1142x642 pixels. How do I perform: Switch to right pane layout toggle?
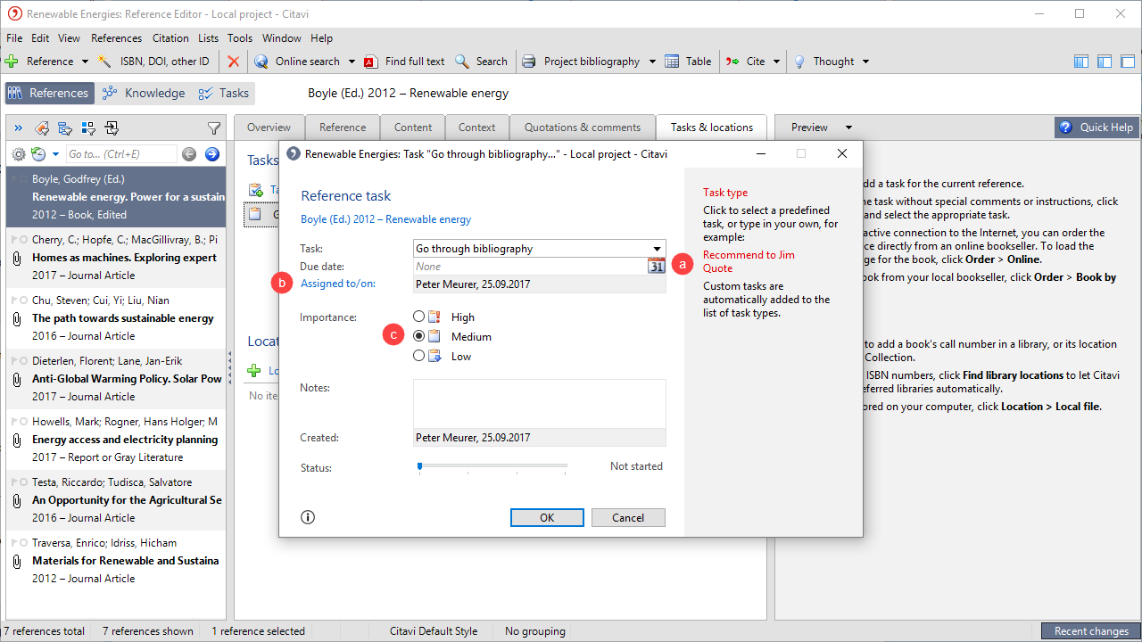point(1128,62)
